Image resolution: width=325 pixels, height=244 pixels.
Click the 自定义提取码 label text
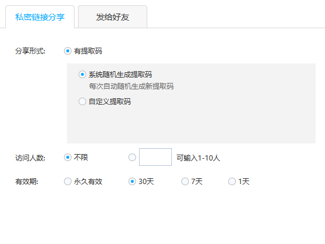tap(110, 102)
